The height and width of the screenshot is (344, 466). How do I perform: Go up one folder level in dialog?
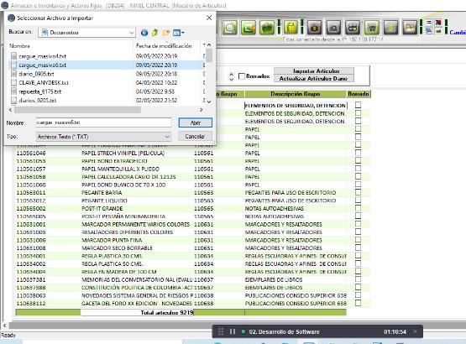(x=154, y=33)
